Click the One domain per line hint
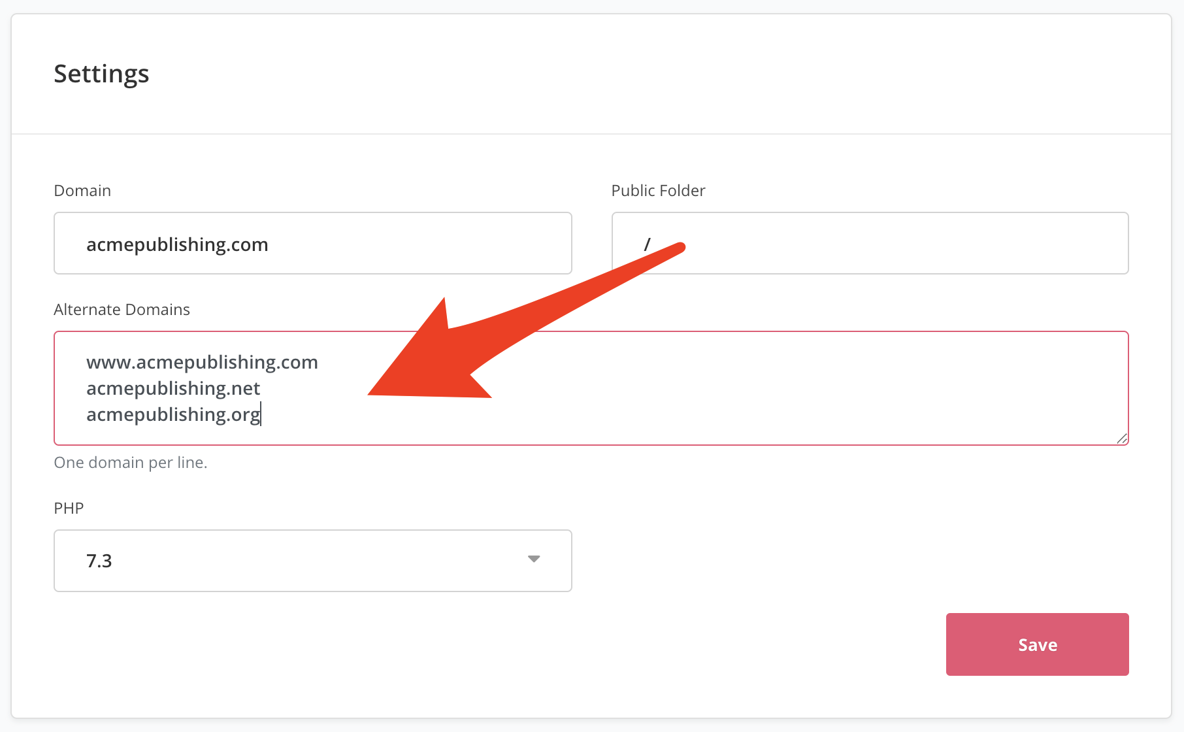The width and height of the screenshot is (1184, 732). [131, 462]
